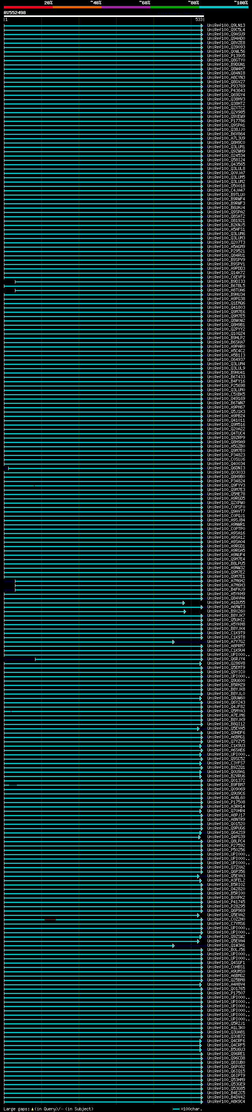Image resolution: width=252 pixels, height=1112 pixels.
Task: Click the UniRef100_Q43565 label
Action: click(x=226, y=164)
